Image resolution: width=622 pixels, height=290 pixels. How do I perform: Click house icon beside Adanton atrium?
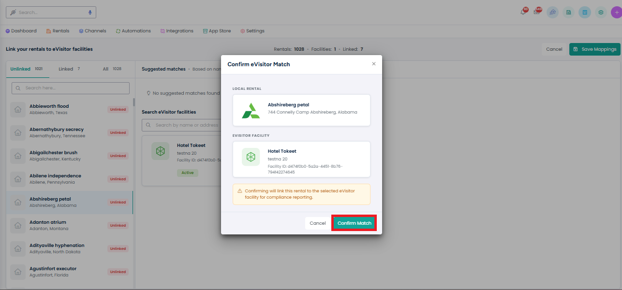pyautogui.click(x=18, y=225)
